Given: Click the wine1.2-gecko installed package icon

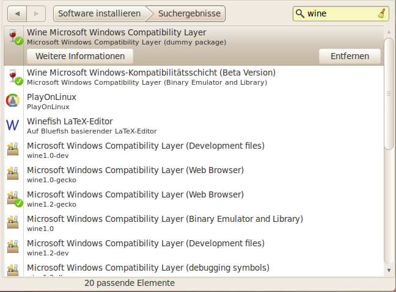Looking at the screenshot, I should pyautogui.click(x=13, y=198).
